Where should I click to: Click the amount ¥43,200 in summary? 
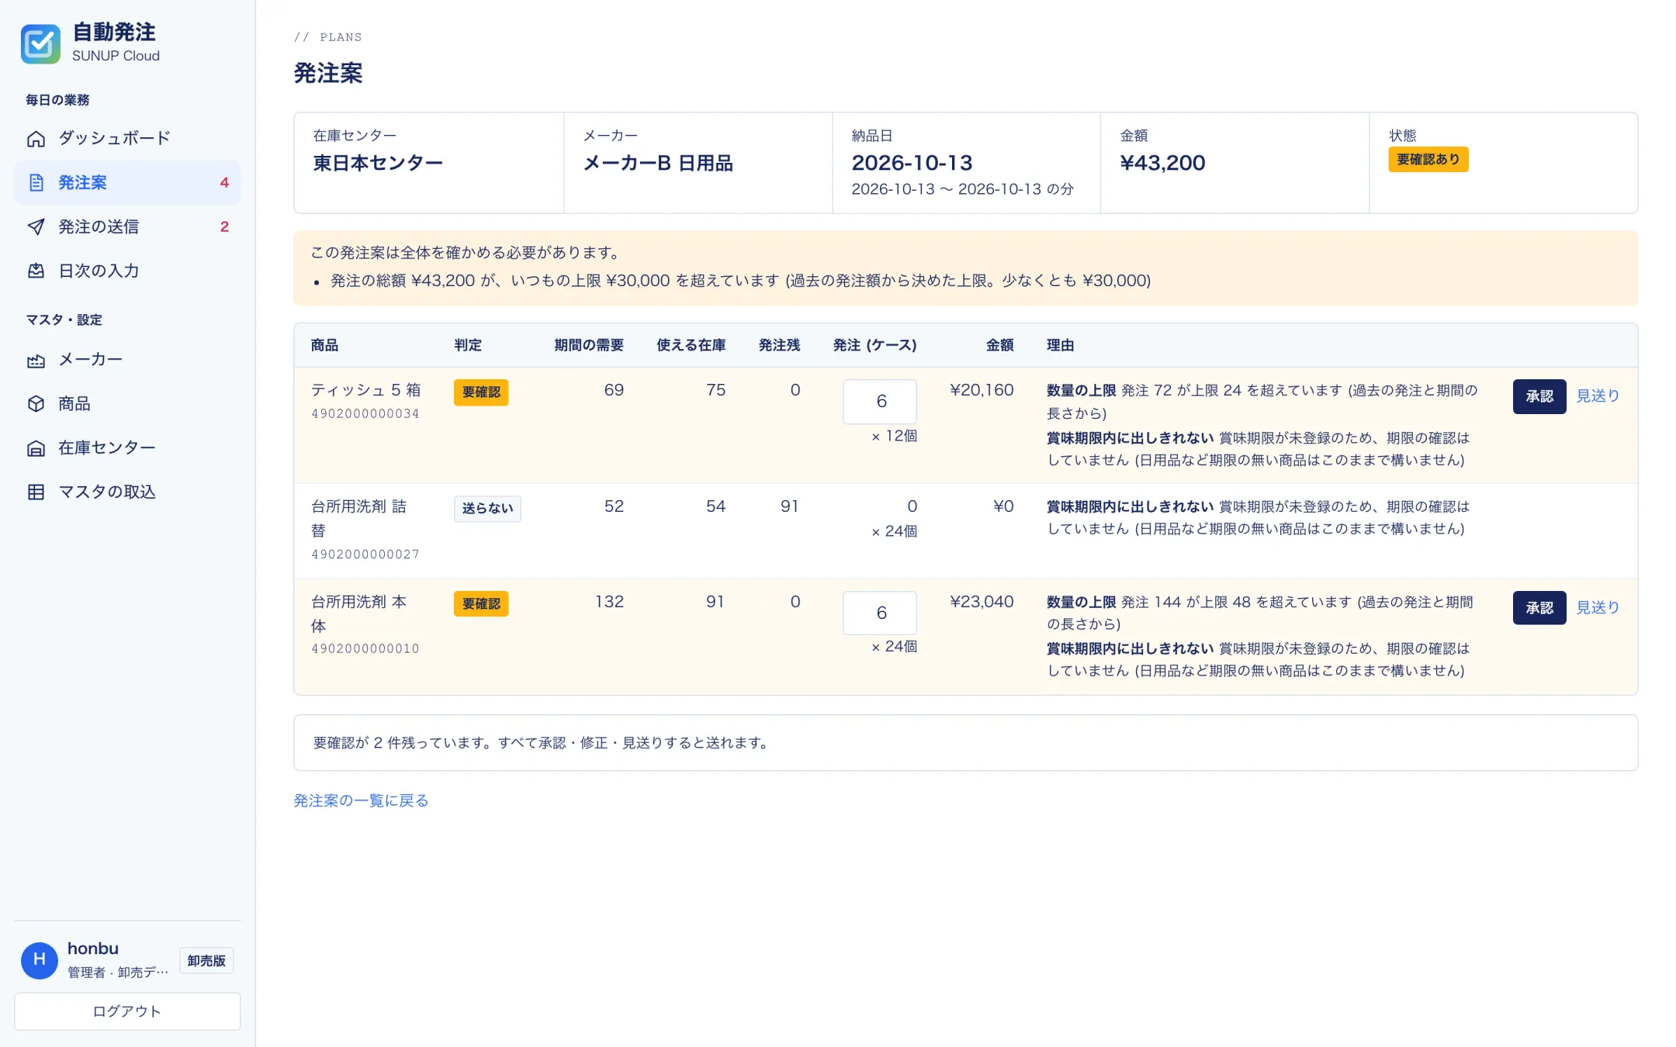point(1162,163)
